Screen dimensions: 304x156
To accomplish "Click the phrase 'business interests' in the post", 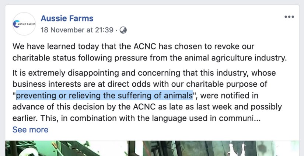I will coord(41,84).
